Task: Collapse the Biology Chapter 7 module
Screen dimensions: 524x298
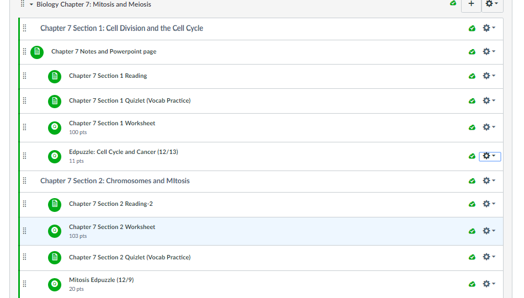Action: click(31, 4)
